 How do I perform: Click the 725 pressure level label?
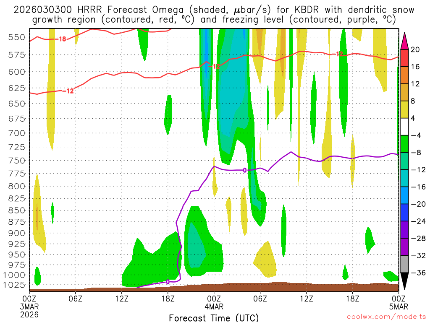tap(17, 147)
